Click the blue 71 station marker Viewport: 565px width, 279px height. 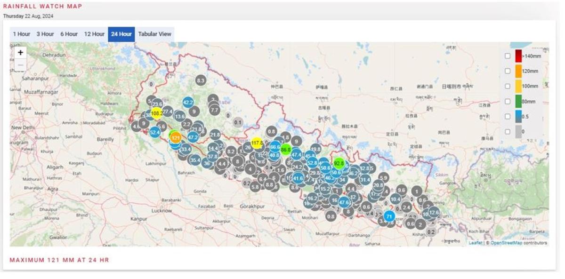tap(389, 216)
